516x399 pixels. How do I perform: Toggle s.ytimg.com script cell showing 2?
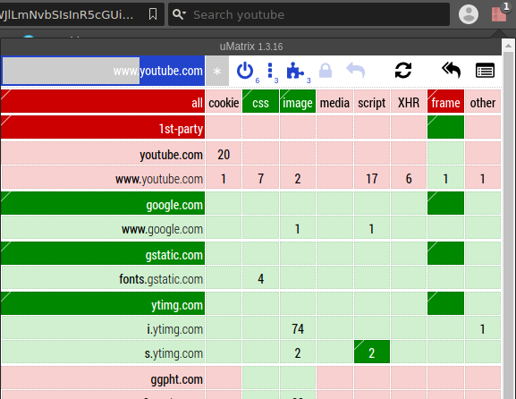point(372,352)
